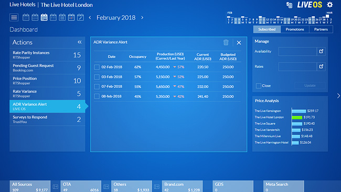The image size is (341, 192).
Task: Open Rate Parity Instances action
Action: coord(47,55)
